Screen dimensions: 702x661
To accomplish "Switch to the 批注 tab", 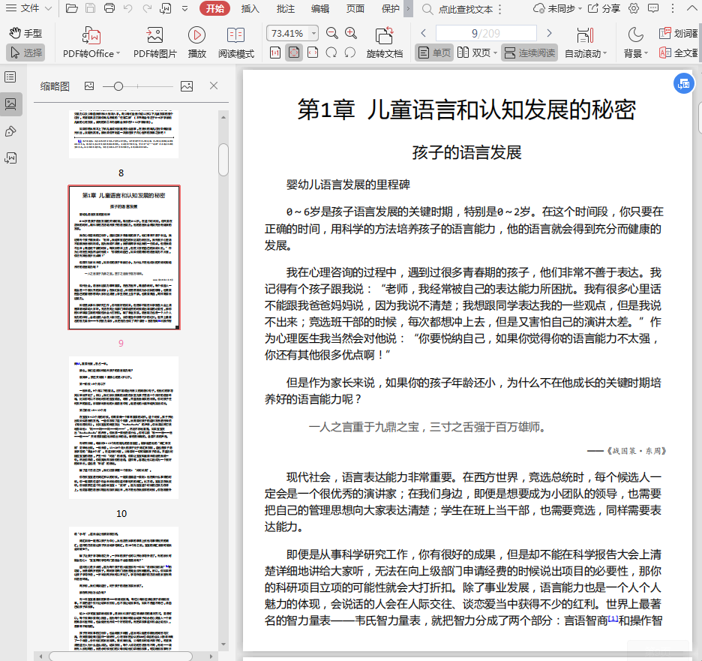I will click(285, 8).
